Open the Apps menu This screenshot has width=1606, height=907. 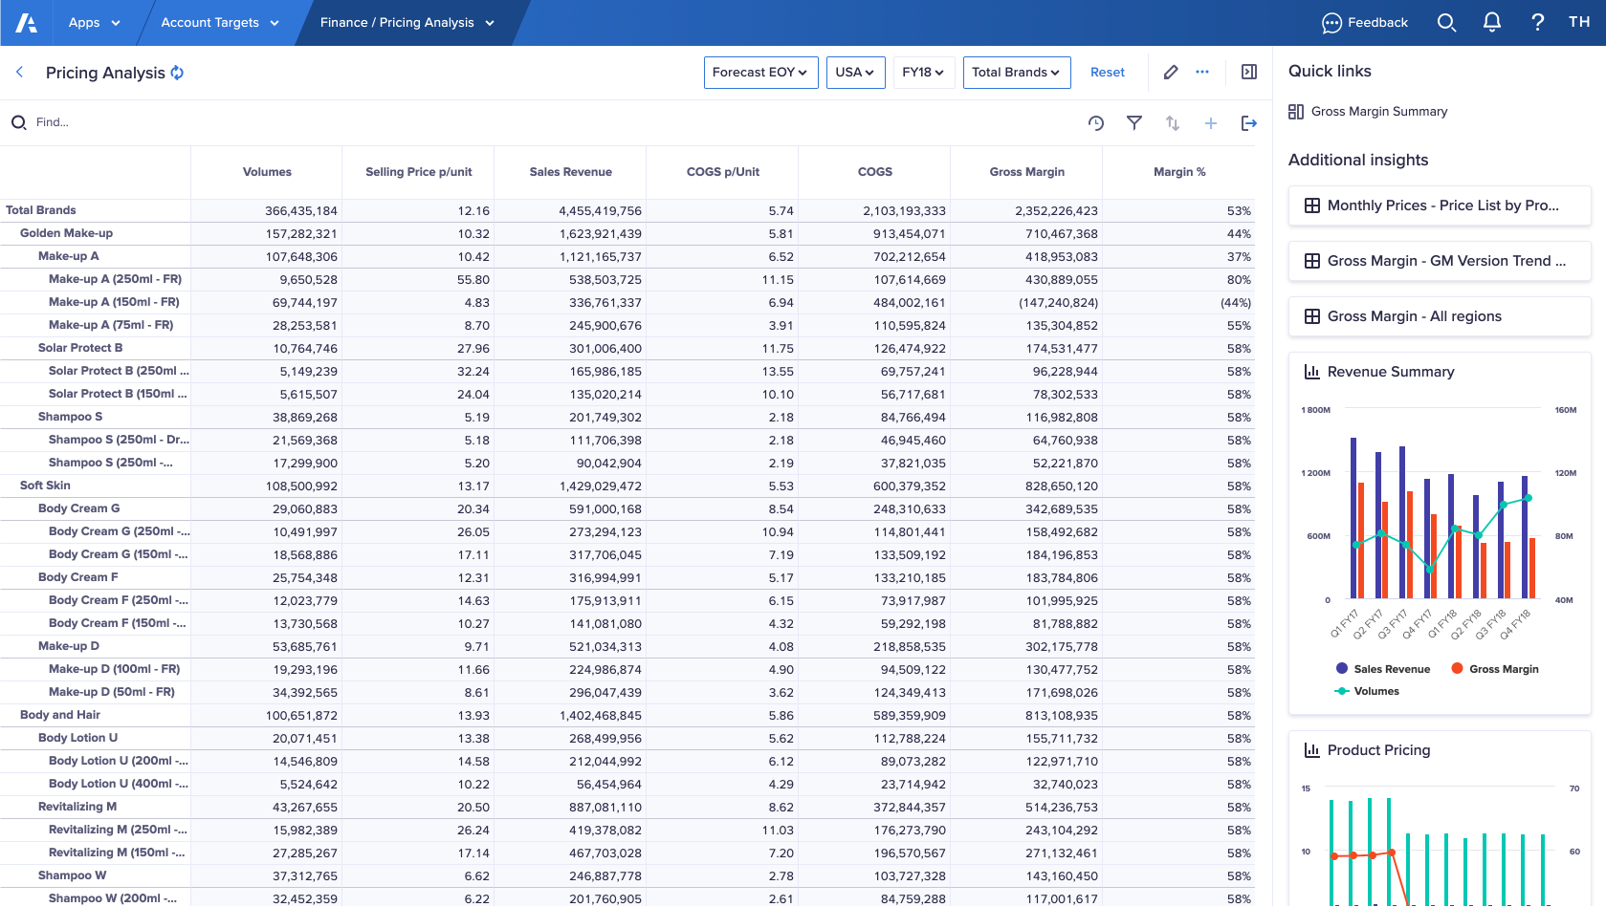[94, 23]
